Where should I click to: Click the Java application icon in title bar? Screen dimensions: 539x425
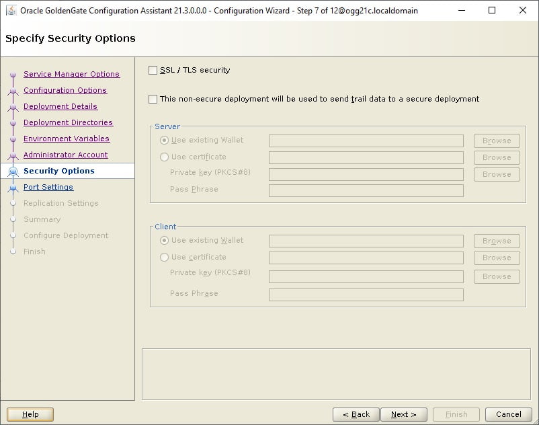coord(11,10)
